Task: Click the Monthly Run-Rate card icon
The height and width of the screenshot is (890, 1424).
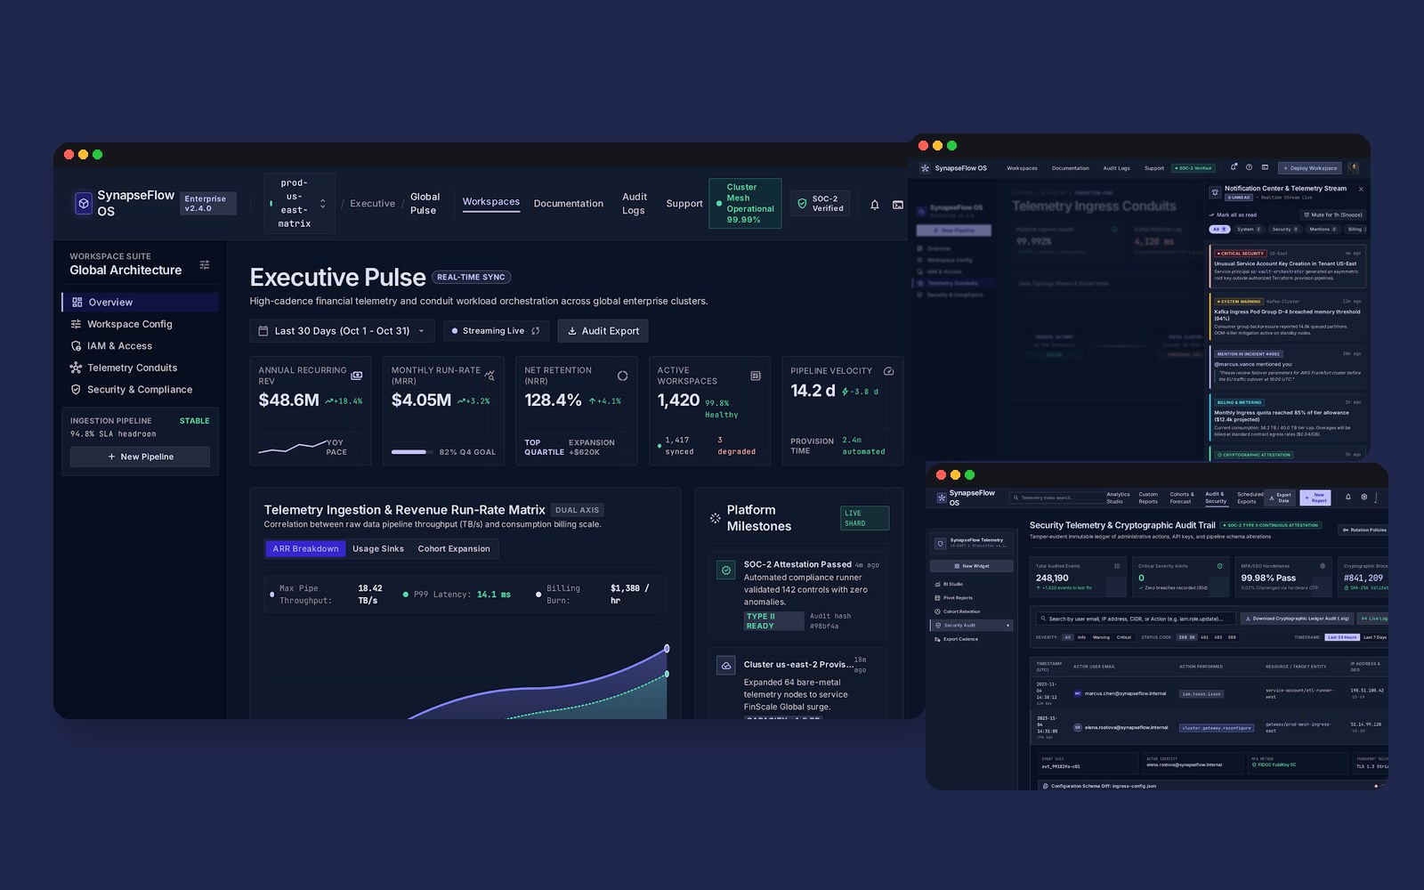Action: [489, 376]
